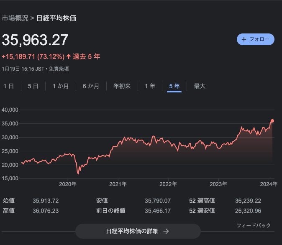The width and height of the screenshot is (282, 245).
Task: Select the 5年 range tab
Action: pyautogui.click(x=174, y=86)
